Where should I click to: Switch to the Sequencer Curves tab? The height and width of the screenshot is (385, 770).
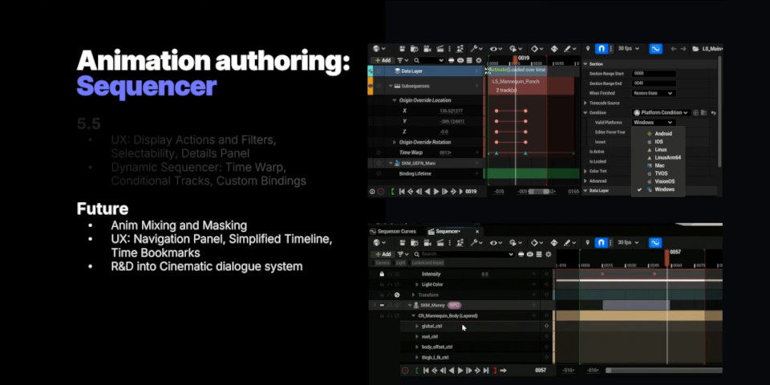click(396, 231)
